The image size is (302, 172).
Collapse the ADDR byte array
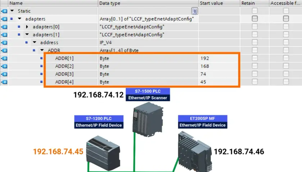point(42,50)
